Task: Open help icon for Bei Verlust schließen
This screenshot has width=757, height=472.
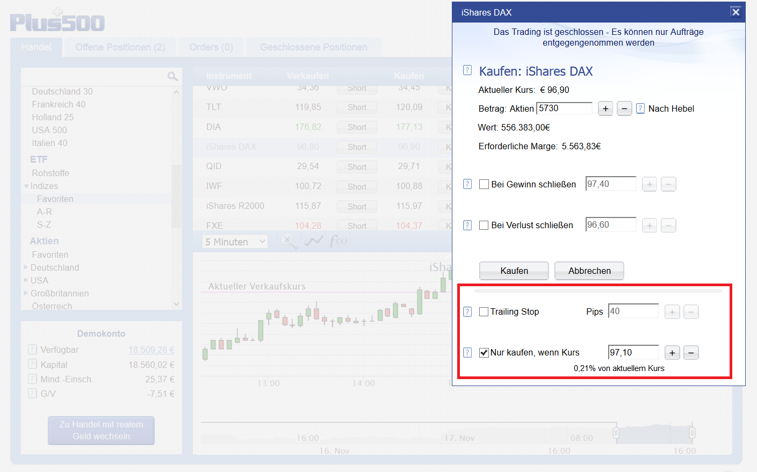Action: tap(467, 225)
